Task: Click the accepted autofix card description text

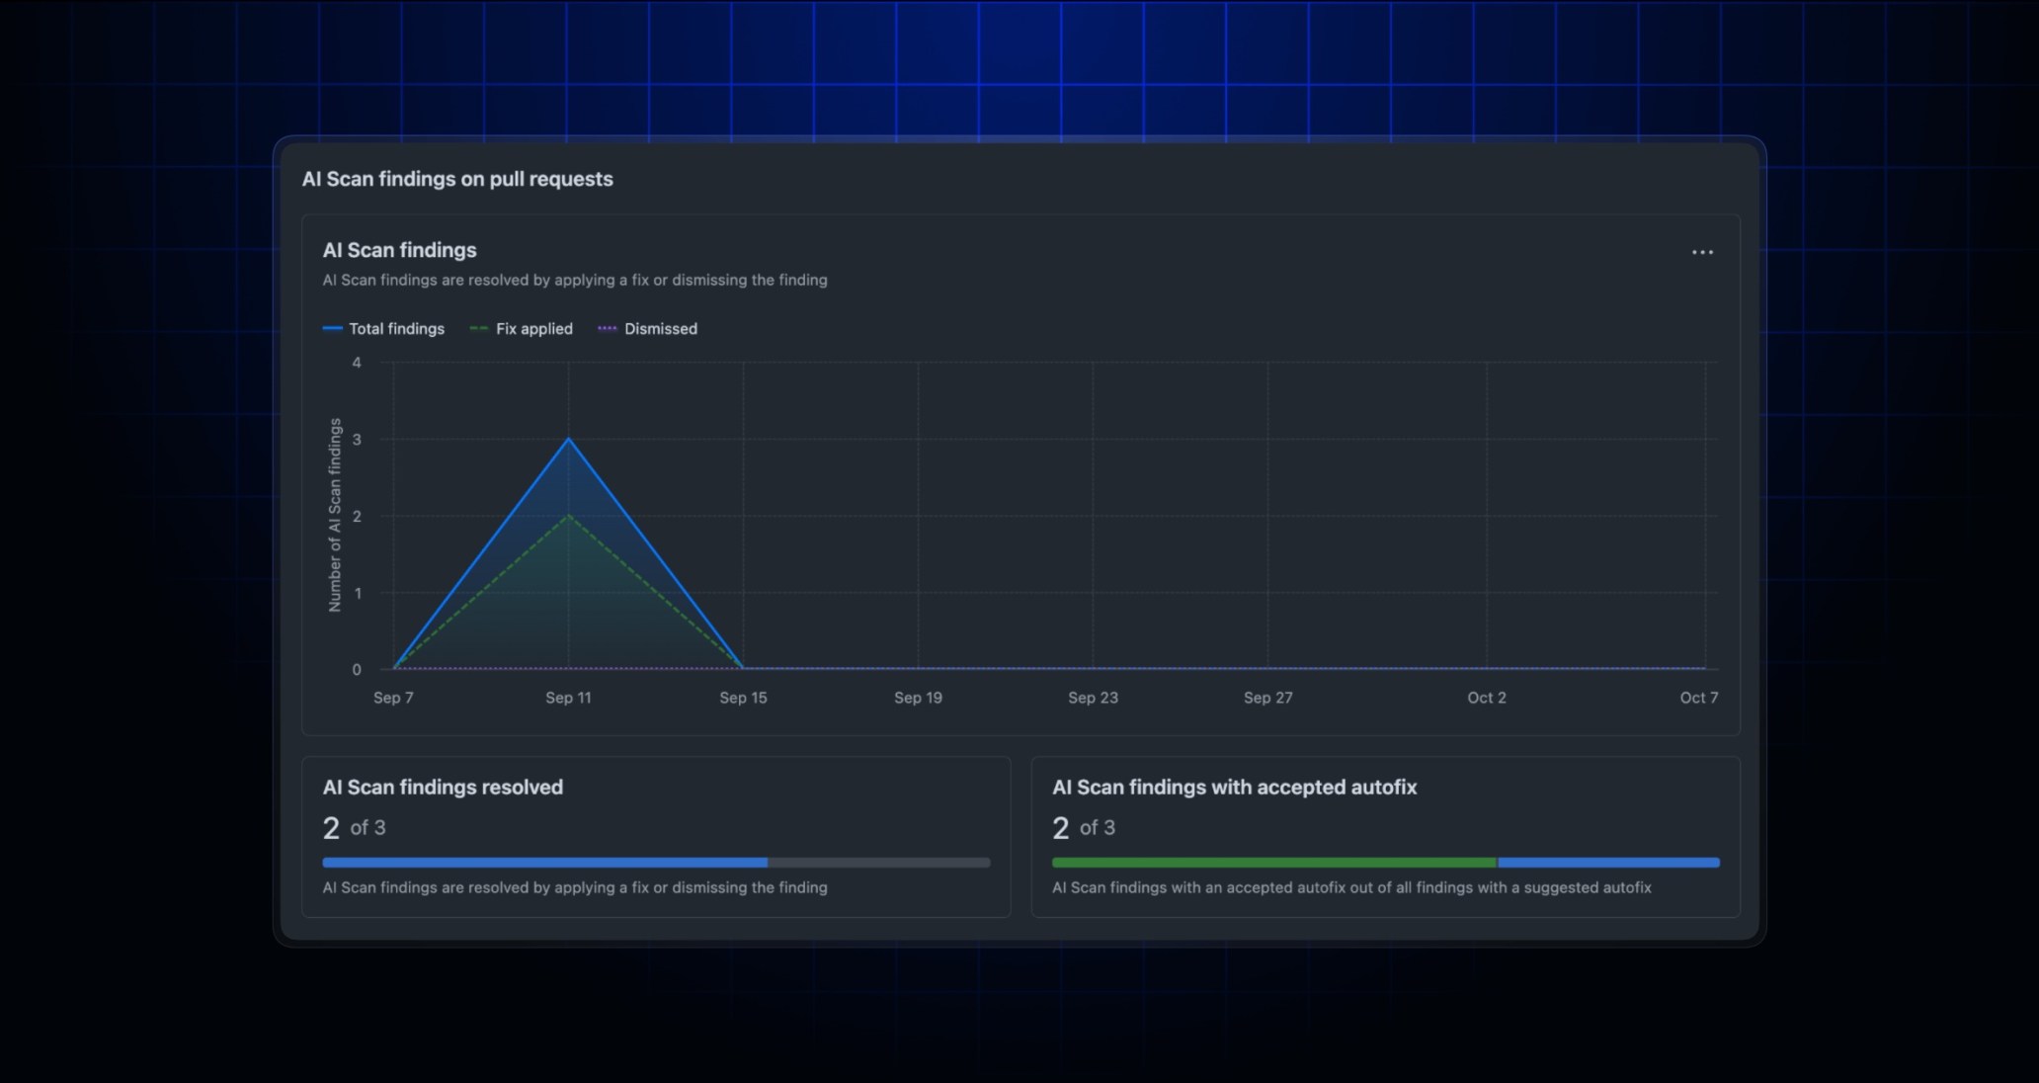Action: (1351, 888)
